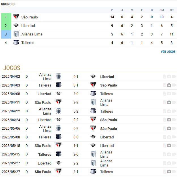The image size is (177, 177).
Task: Click report document icon for Alianza Lima 0-1 Libertad
Action: [x=165, y=77]
